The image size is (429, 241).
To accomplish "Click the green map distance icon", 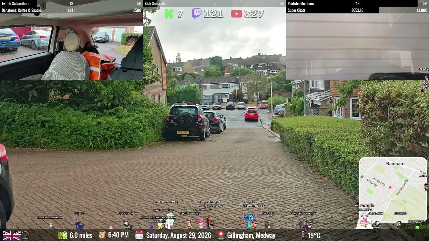I will [63, 235].
